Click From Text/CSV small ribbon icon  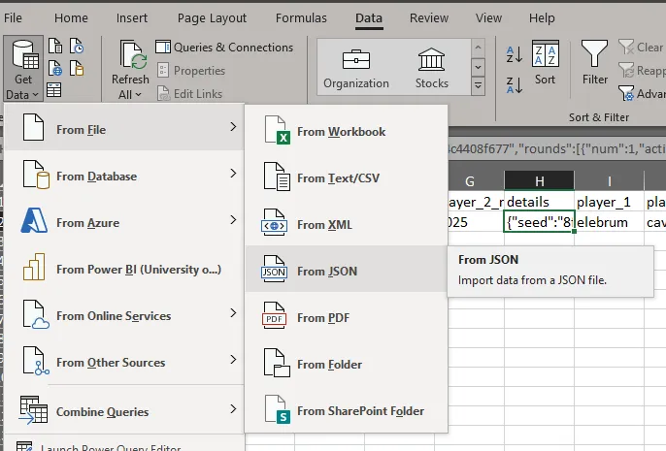pyautogui.click(x=55, y=46)
